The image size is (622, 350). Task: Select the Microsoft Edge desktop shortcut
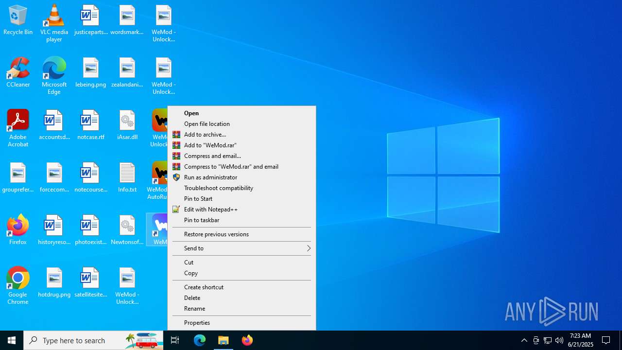[x=54, y=75]
